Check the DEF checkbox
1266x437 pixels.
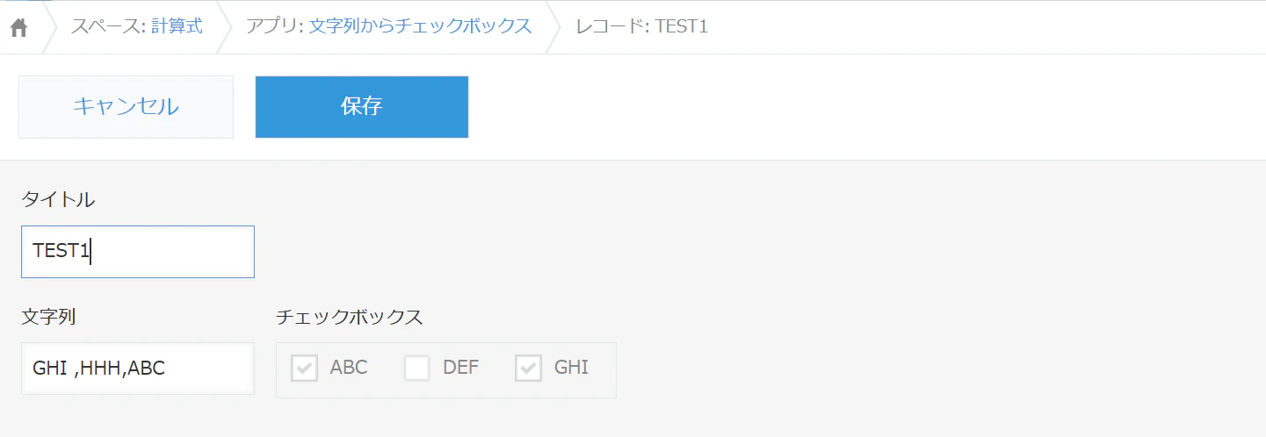click(x=416, y=368)
